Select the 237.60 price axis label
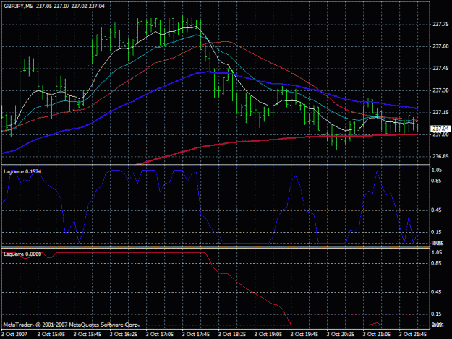Viewport: 452px width, 339px height. click(x=440, y=46)
